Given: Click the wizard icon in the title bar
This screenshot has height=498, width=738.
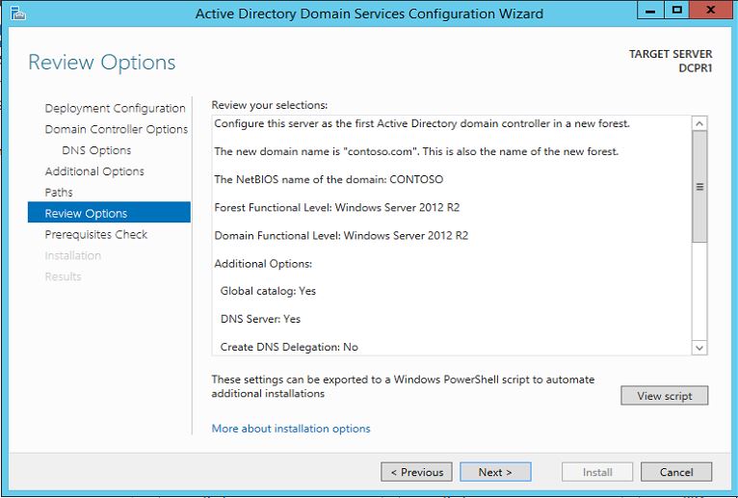Looking at the screenshot, I should [x=18, y=13].
